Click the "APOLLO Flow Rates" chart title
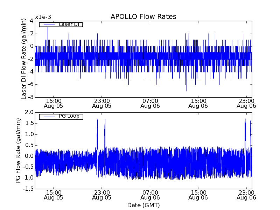This screenshot has width=280, height=210. [143, 17]
